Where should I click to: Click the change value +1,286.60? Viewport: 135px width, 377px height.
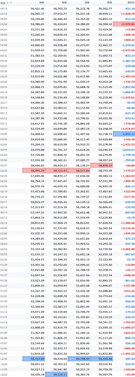coord(127,223)
